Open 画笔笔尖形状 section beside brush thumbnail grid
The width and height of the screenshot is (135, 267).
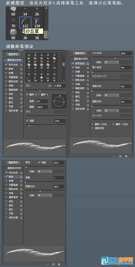pyautogui.click(x=13, y=60)
